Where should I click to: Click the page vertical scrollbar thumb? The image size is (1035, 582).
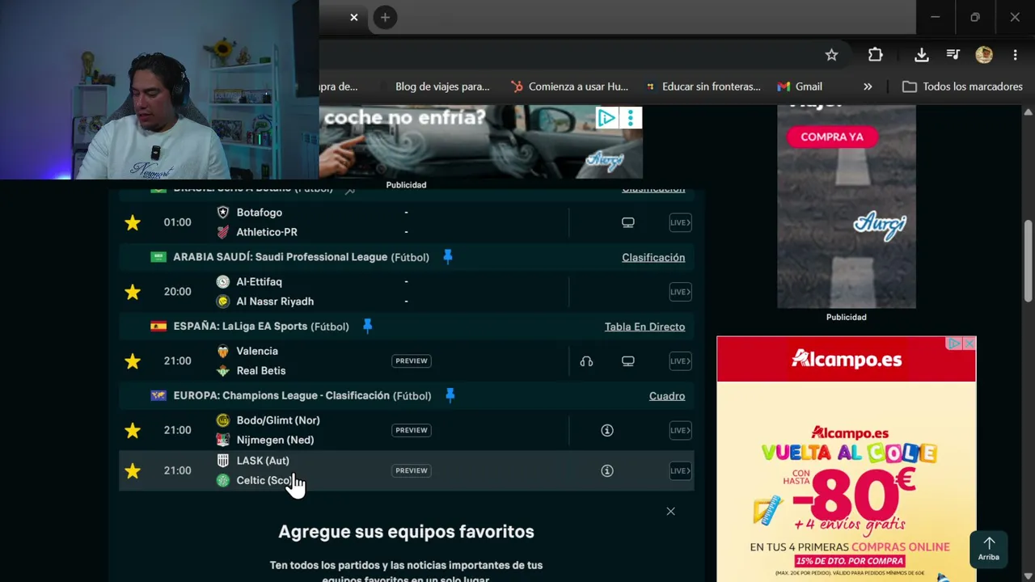1028,261
